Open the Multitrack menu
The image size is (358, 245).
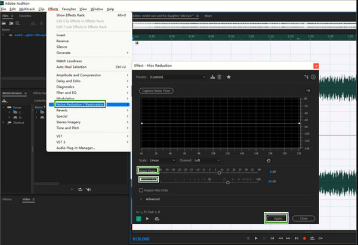27,9
